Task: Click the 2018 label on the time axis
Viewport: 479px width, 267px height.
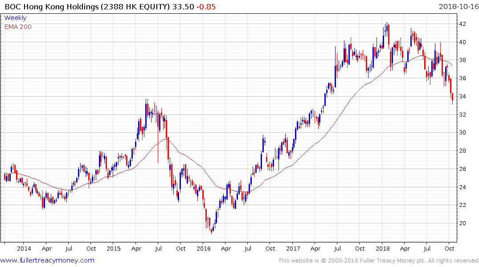Action: (382, 249)
